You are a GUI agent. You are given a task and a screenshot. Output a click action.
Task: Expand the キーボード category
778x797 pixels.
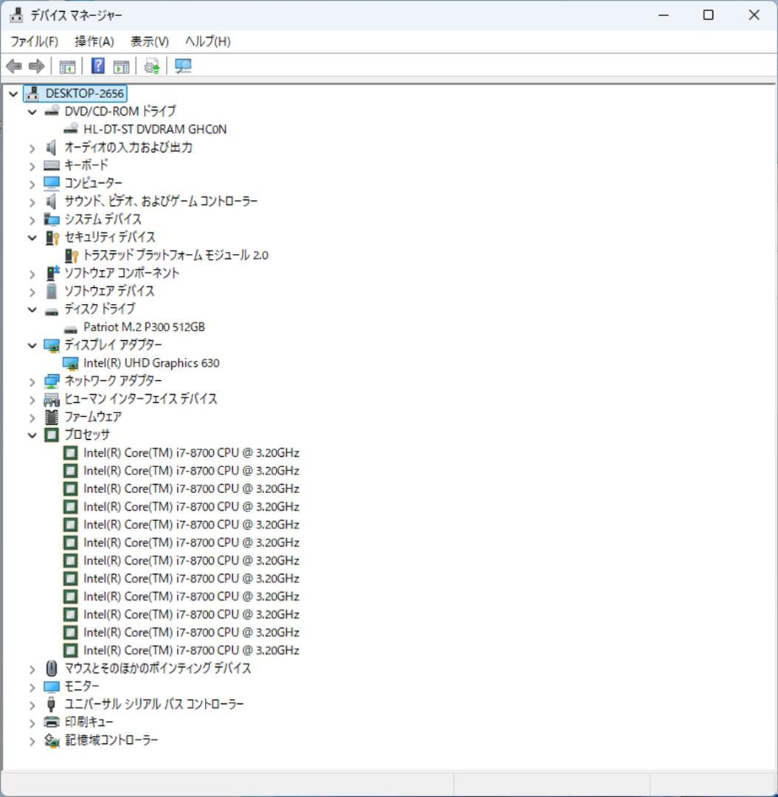[x=32, y=165]
